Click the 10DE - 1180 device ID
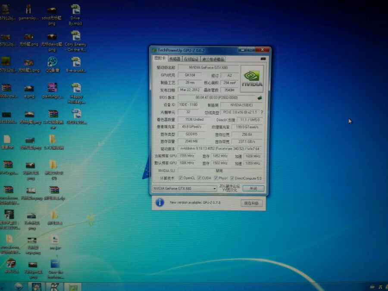This screenshot has height=291, width=388. [x=188, y=105]
